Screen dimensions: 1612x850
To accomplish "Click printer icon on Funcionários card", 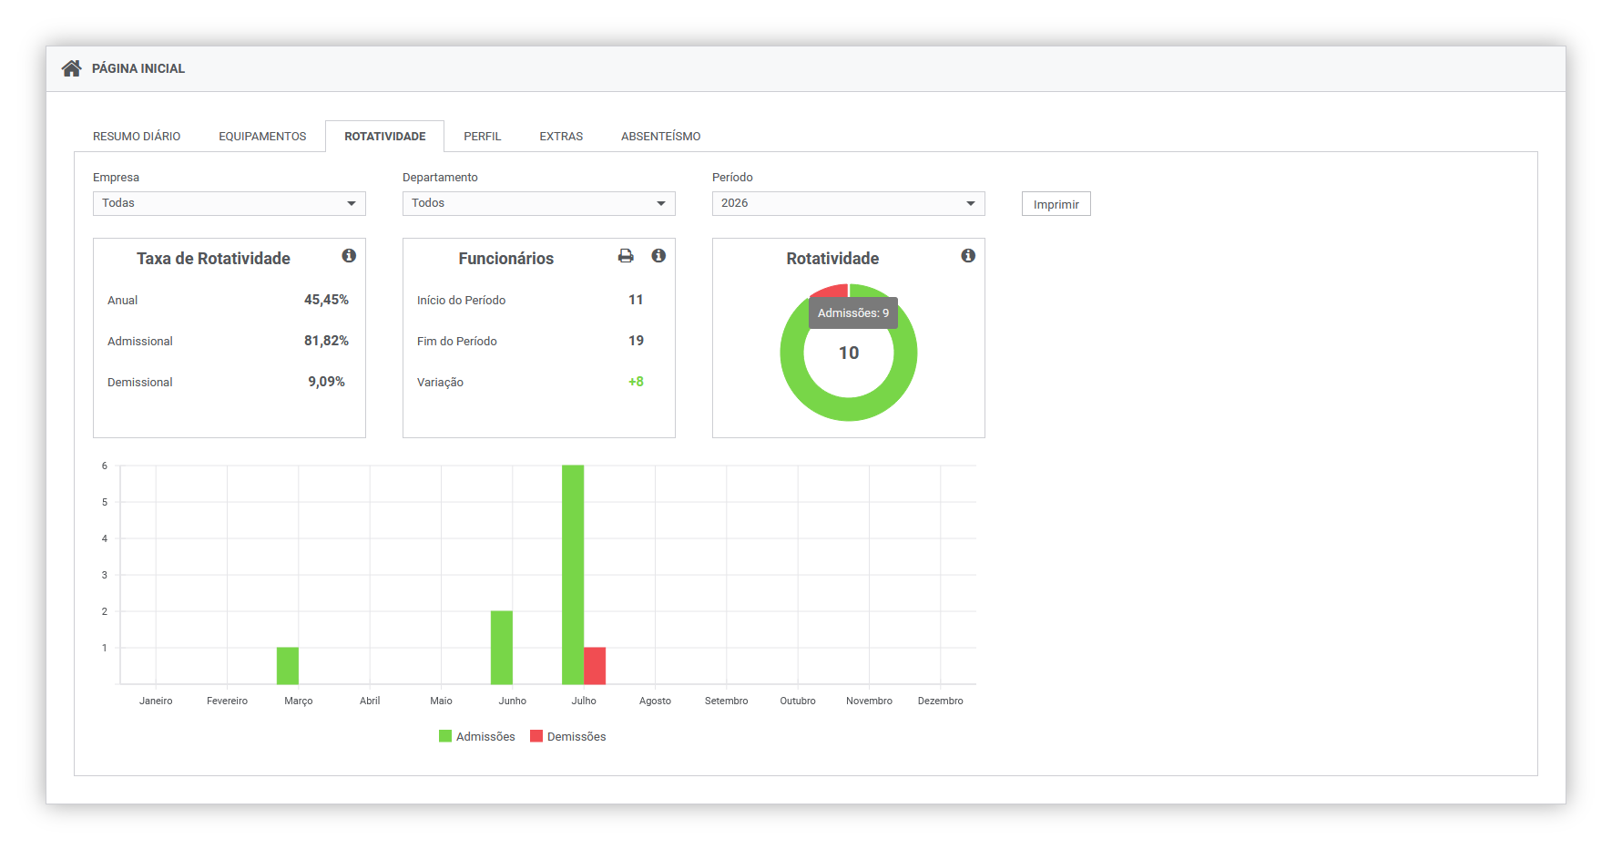I will tap(626, 256).
